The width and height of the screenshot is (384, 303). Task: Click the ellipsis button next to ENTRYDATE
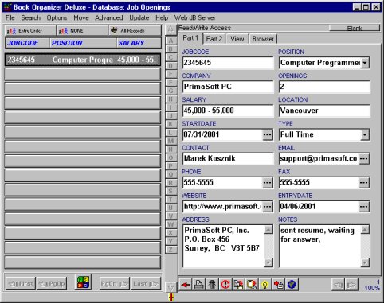click(x=364, y=207)
